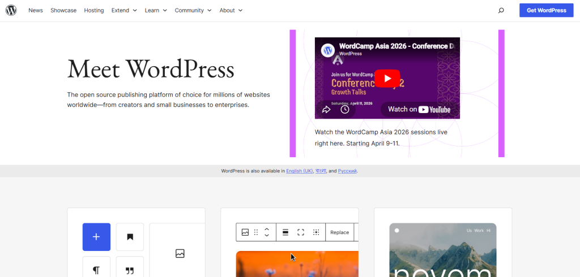The width and height of the screenshot is (580, 277).
Task: Open the Русский language link
Action: point(347,171)
